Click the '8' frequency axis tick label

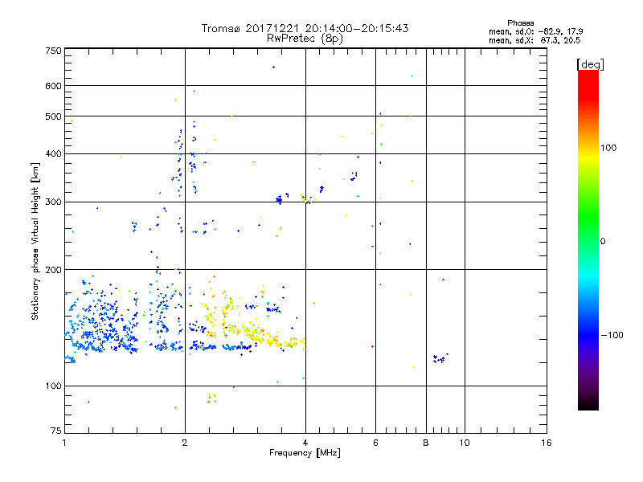click(x=426, y=443)
